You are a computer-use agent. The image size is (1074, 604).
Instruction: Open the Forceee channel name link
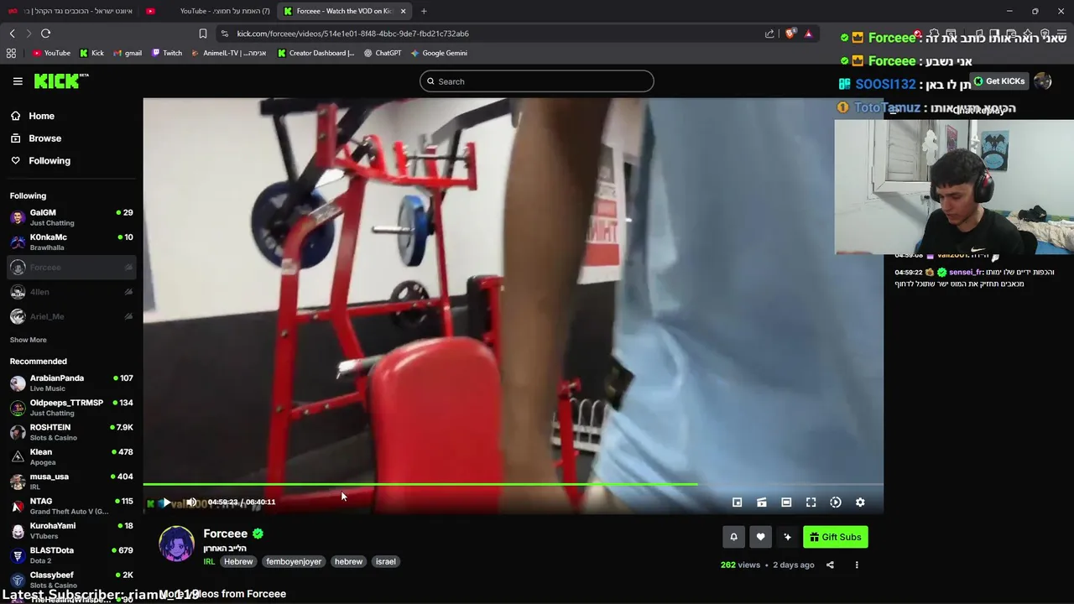click(225, 534)
